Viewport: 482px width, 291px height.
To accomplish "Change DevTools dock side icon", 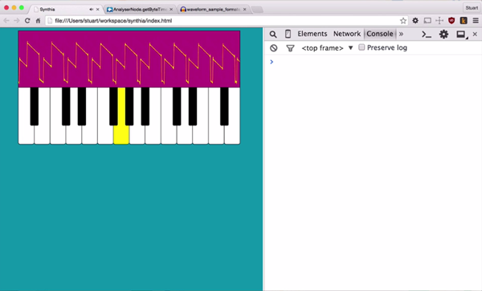I will pyautogui.click(x=461, y=35).
